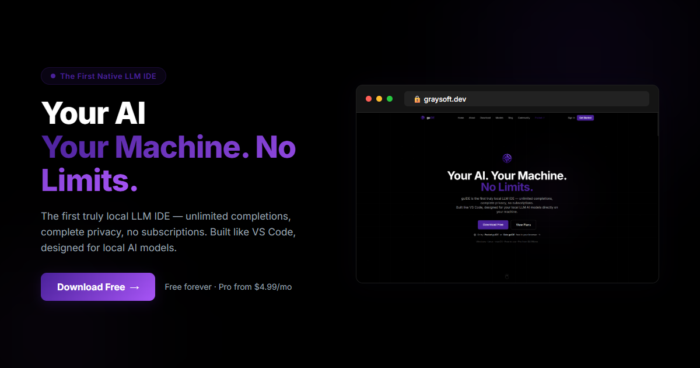
Task: Click the mouse scroll indicator icon
Action: (507, 276)
